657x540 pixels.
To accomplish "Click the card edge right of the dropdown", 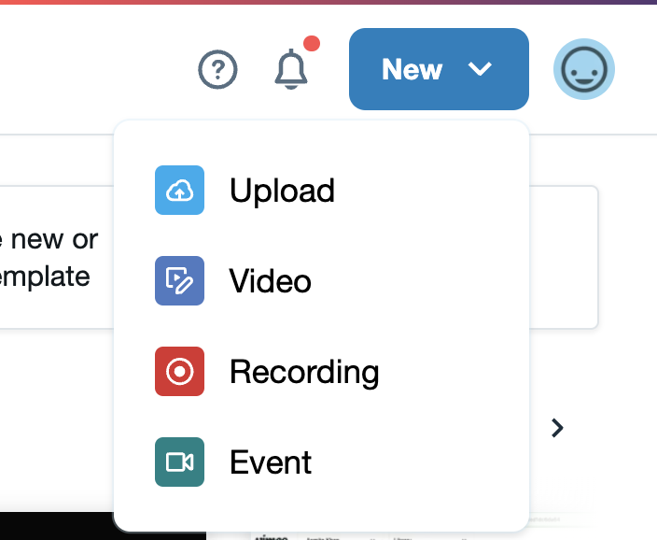I will [x=565, y=257].
